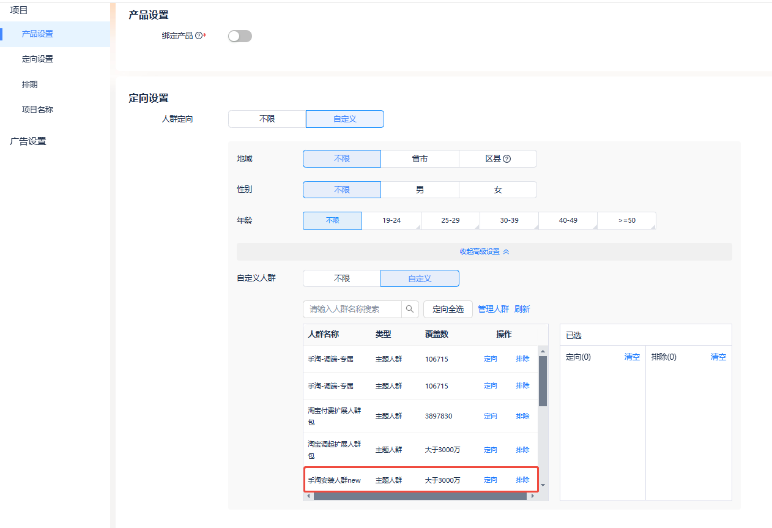Screen dimensions: 772x528
Task: Click 定向 for 淘宝调起扩展人群包
Action: tap(491, 450)
